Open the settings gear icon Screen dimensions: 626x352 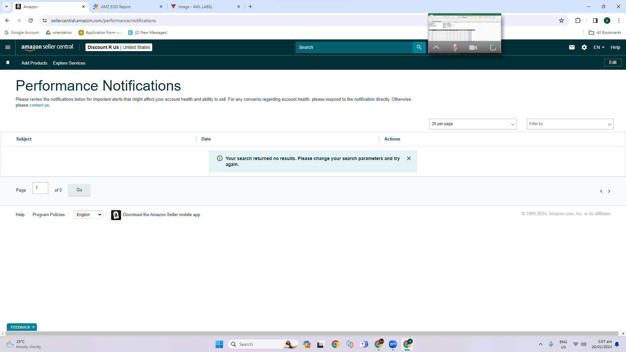[x=584, y=47]
